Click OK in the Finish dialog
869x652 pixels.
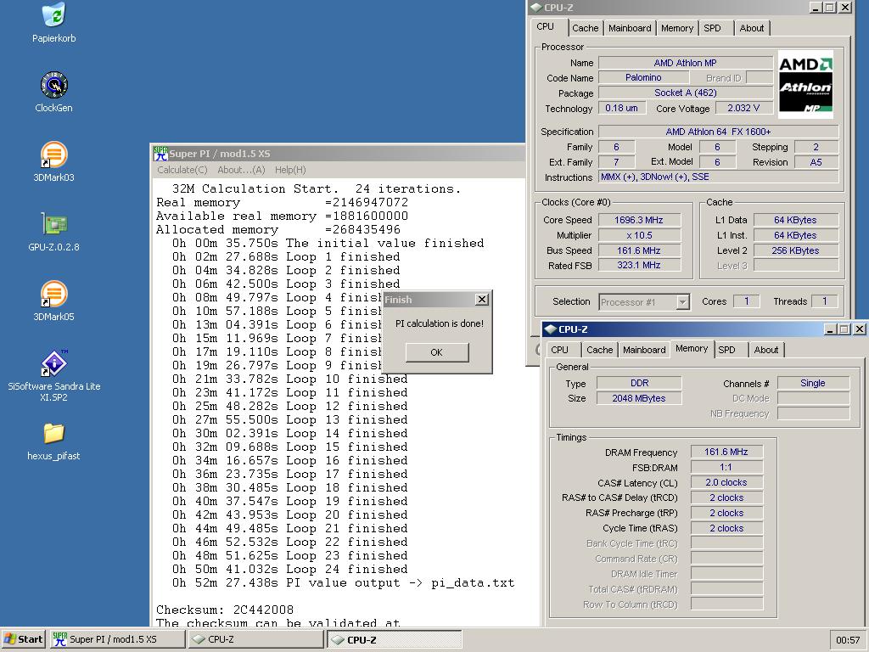click(437, 352)
